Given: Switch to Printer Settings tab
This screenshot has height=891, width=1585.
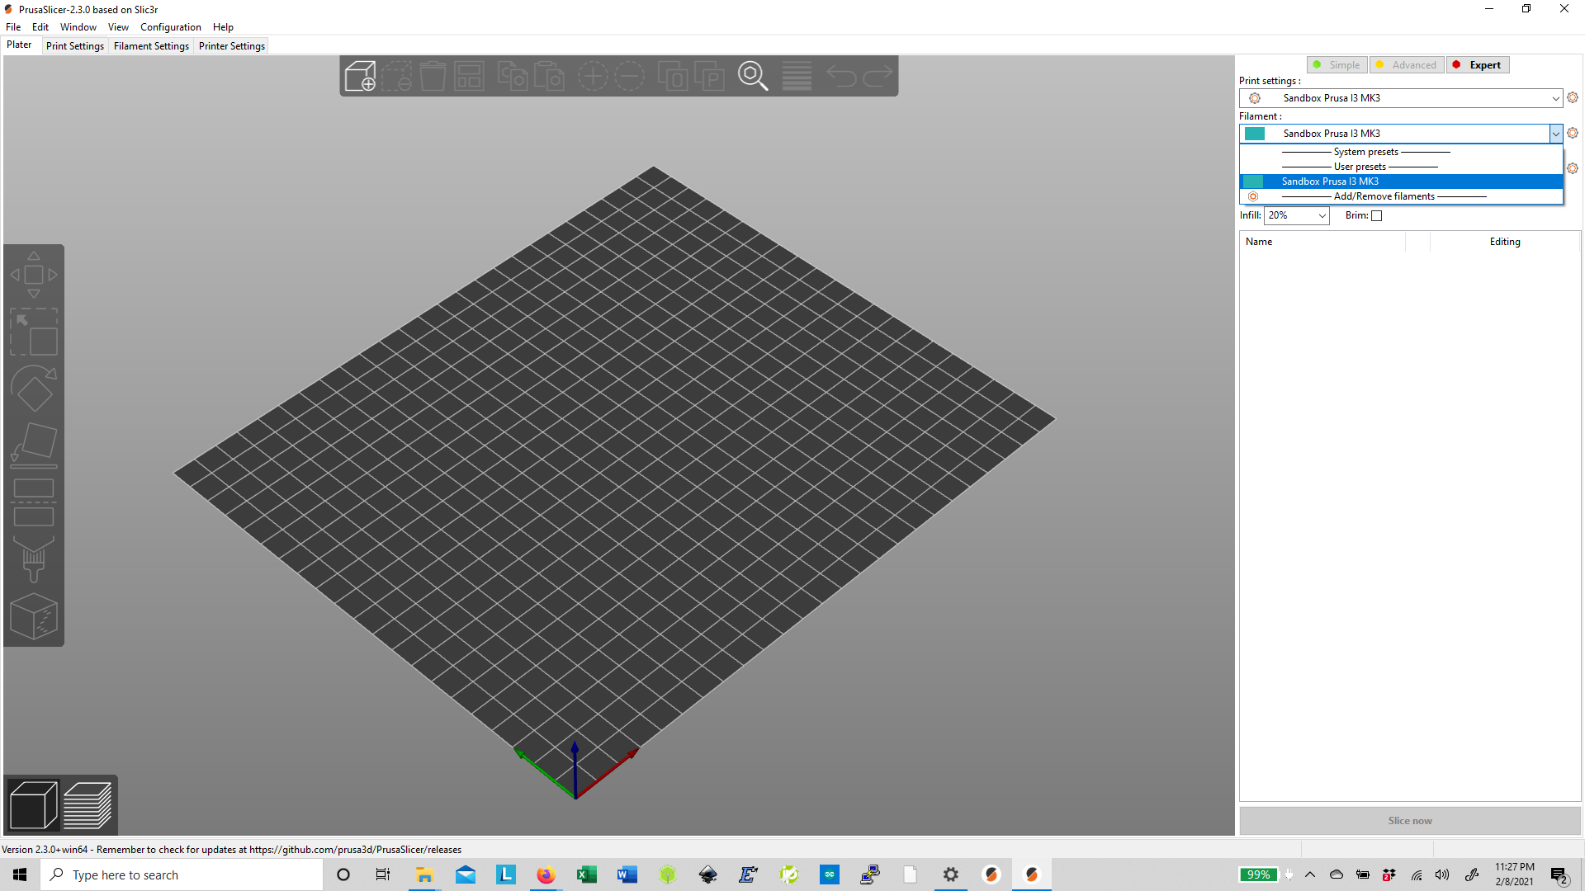Looking at the screenshot, I should pyautogui.click(x=232, y=46).
